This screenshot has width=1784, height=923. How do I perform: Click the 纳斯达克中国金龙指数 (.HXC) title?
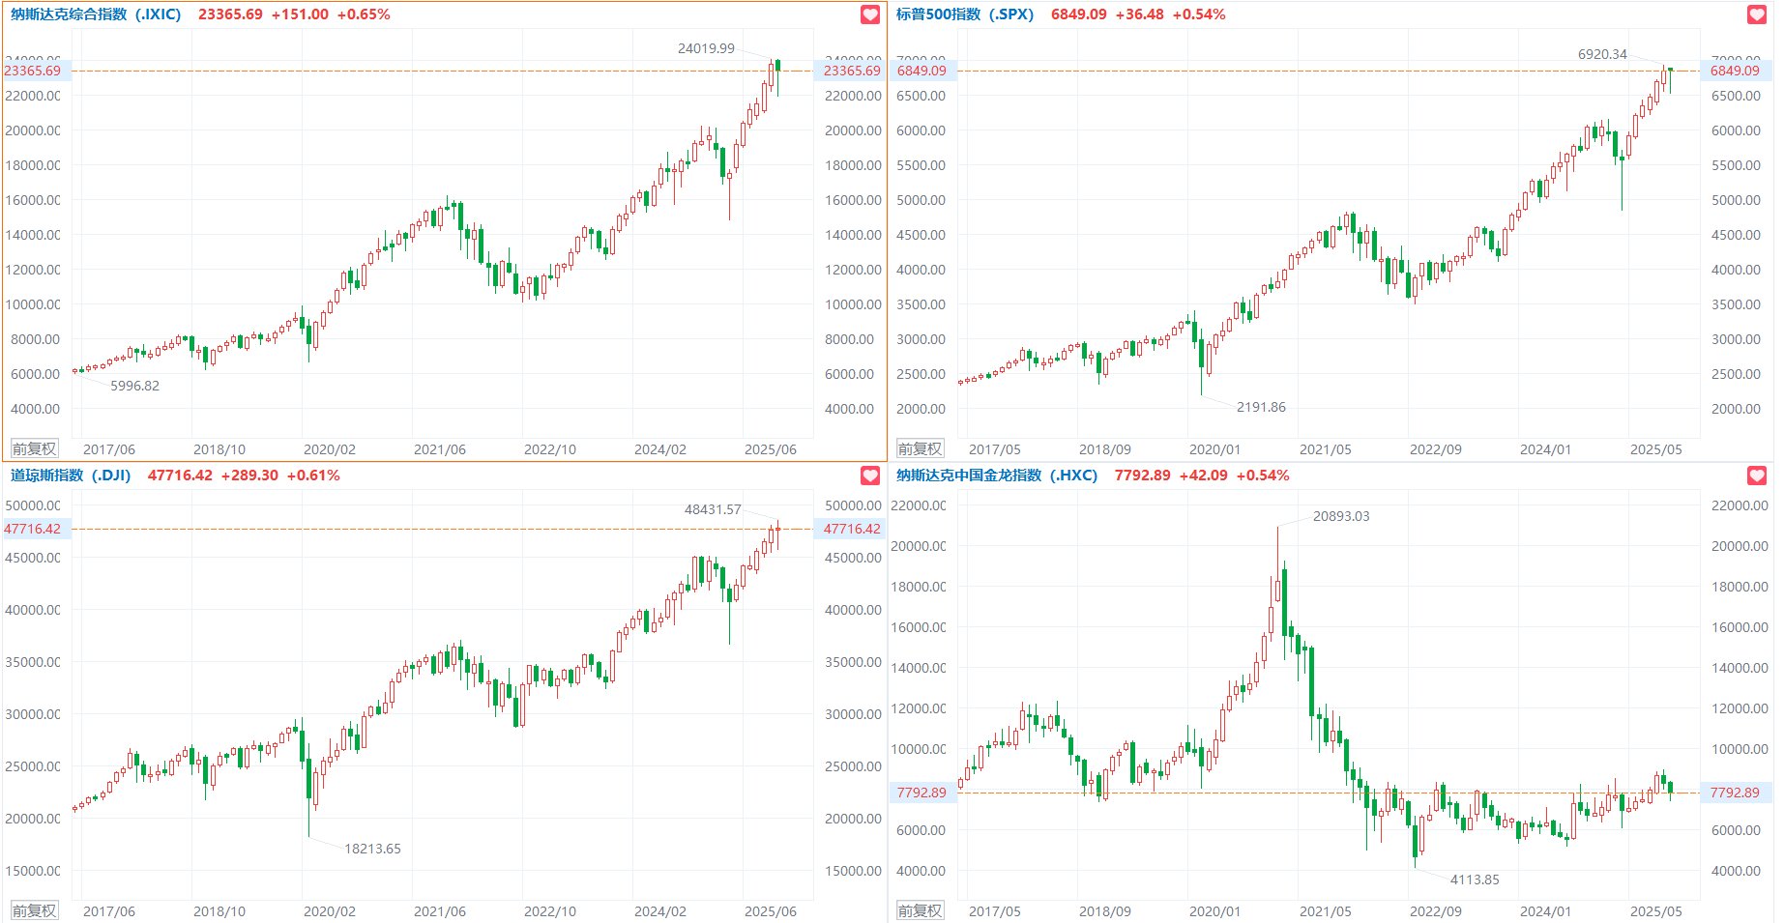pyautogui.click(x=996, y=476)
